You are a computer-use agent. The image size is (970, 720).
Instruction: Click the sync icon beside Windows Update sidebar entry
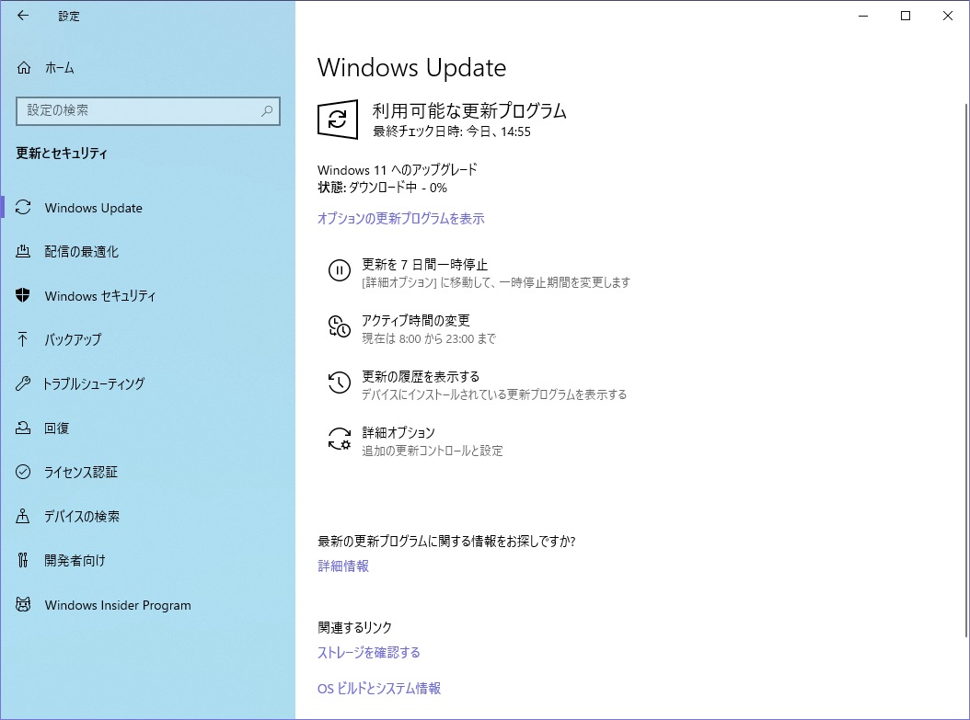coord(23,208)
